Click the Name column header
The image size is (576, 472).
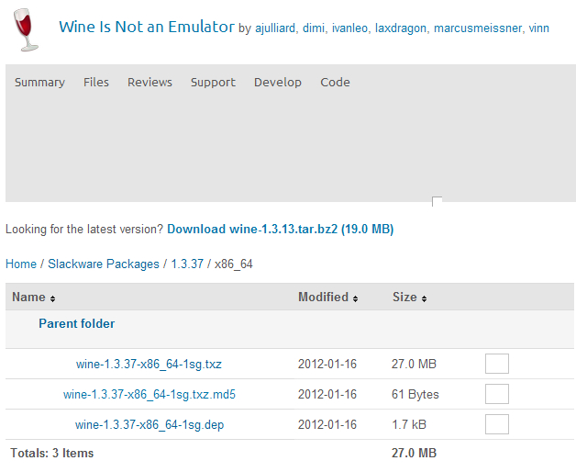28,297
